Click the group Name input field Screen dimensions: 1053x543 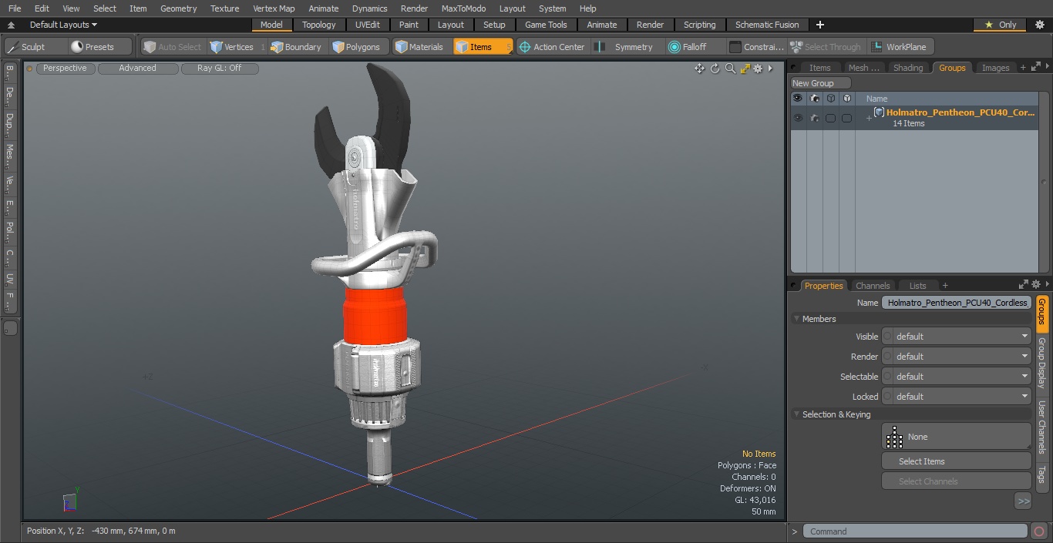956,303
